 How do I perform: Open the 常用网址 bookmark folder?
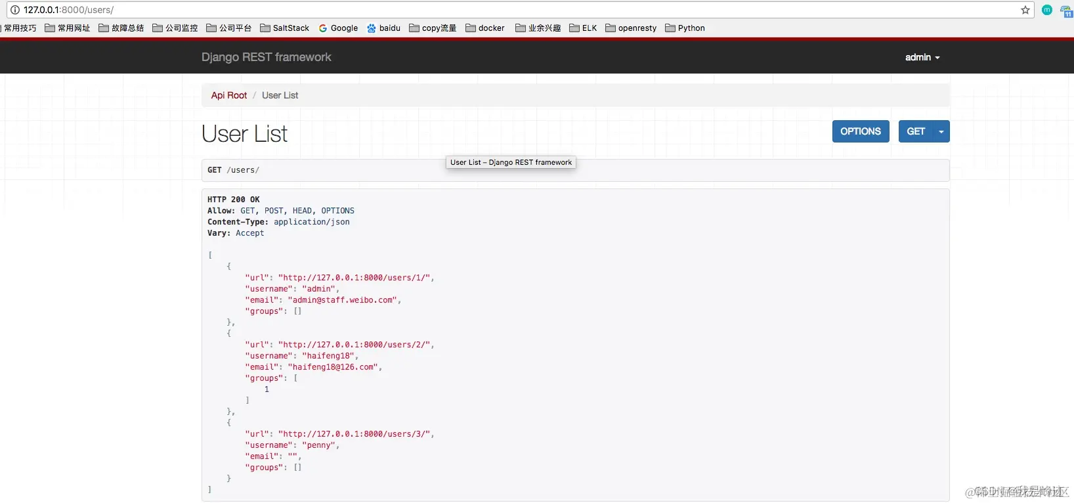click(68, 28)
